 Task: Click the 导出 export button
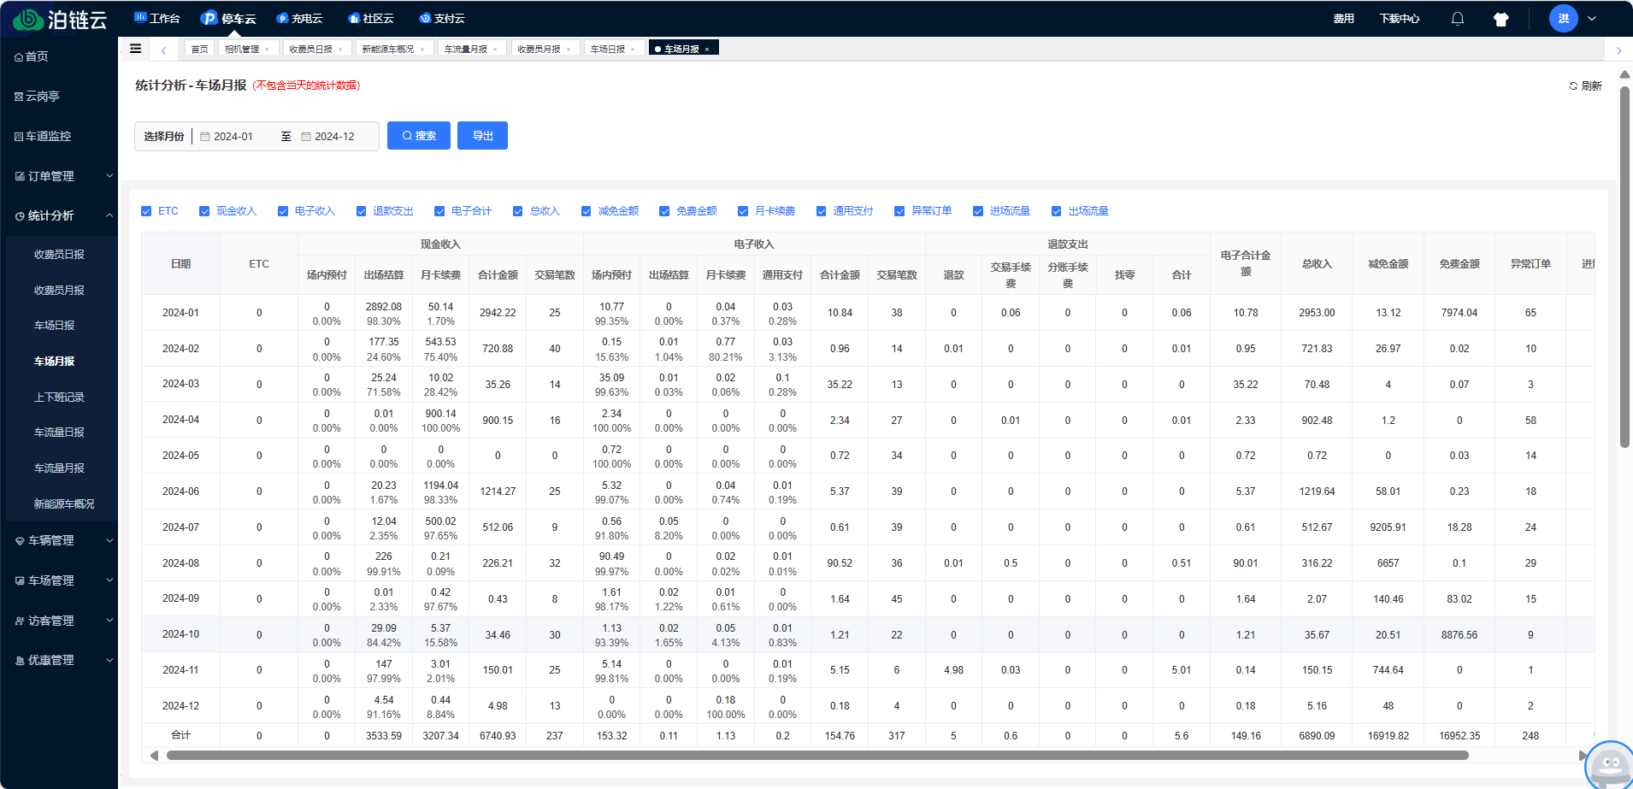point(482,136)
